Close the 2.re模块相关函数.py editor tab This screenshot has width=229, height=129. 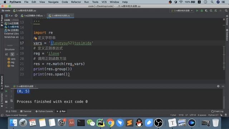click(72, 16)
